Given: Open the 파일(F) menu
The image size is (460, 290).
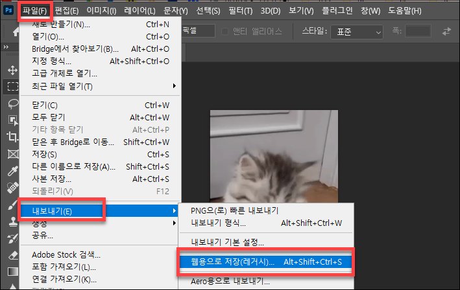Looking at the screenshot, I should [35, 11].
